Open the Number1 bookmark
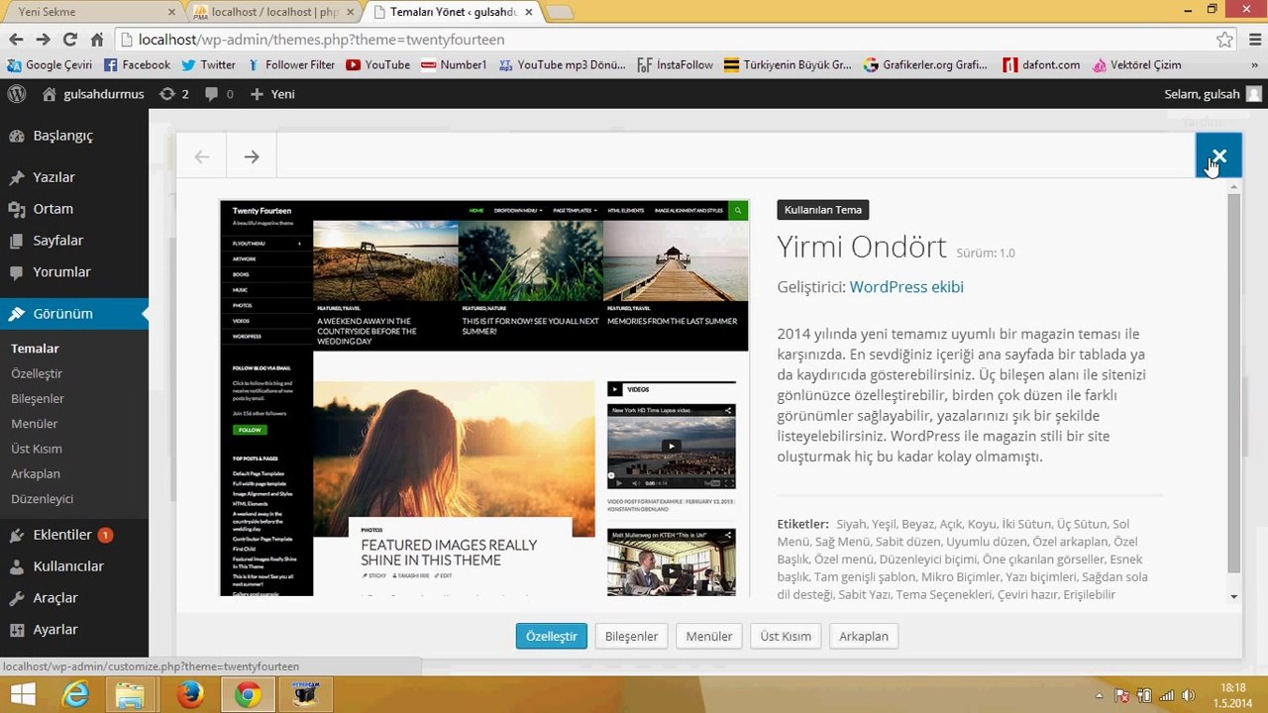 point(454,65)
